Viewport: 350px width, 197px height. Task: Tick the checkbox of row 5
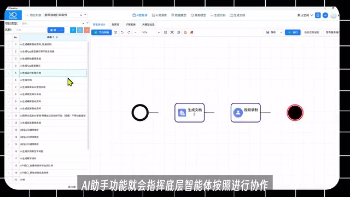(9, 73)
